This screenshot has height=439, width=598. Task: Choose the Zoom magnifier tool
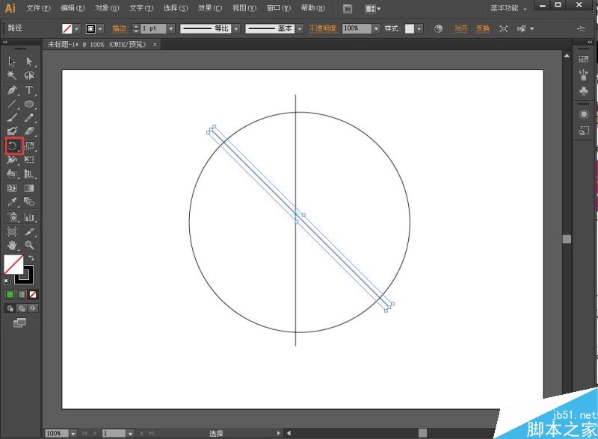pyautogui.click(x=29, y=245)
